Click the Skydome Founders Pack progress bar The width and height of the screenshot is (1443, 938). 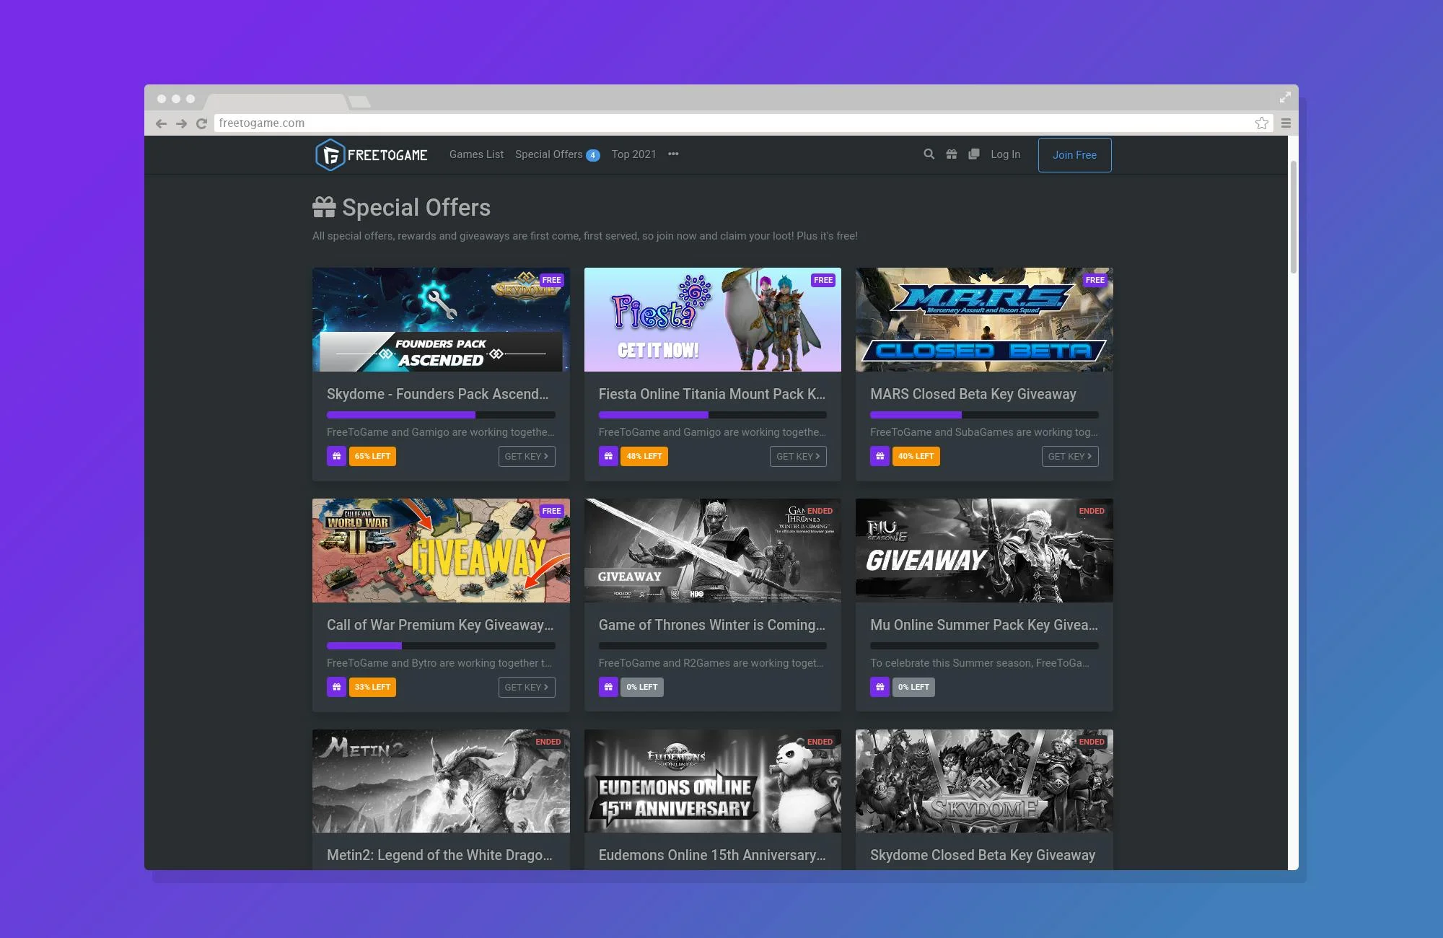[x=441, y=415]
